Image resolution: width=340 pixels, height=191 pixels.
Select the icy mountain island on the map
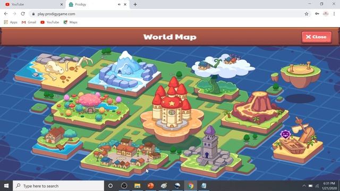click(125, 74)
